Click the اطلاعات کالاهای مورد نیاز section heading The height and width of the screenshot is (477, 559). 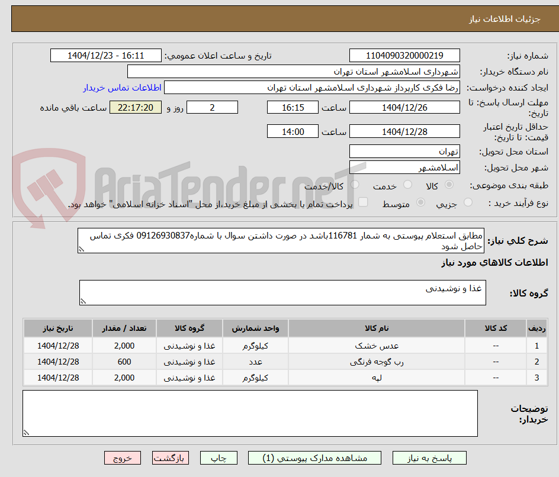(x=494, y=263)
